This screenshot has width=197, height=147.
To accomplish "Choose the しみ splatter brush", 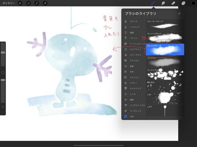I will pyautogui.click(x=165, y=98).
